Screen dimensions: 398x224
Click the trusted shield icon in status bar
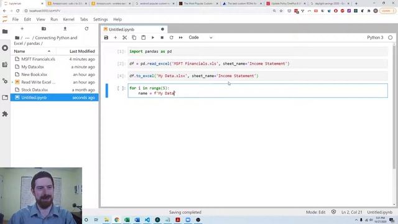333,212
